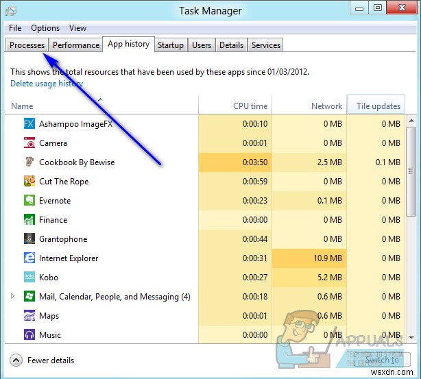Click the Music headphones icon

29,334
